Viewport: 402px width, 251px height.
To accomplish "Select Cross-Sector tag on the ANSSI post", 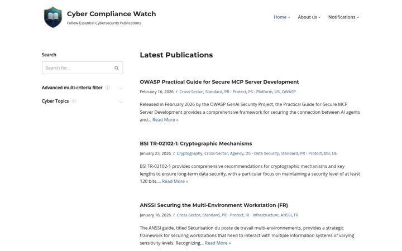I will coord(189,215).
